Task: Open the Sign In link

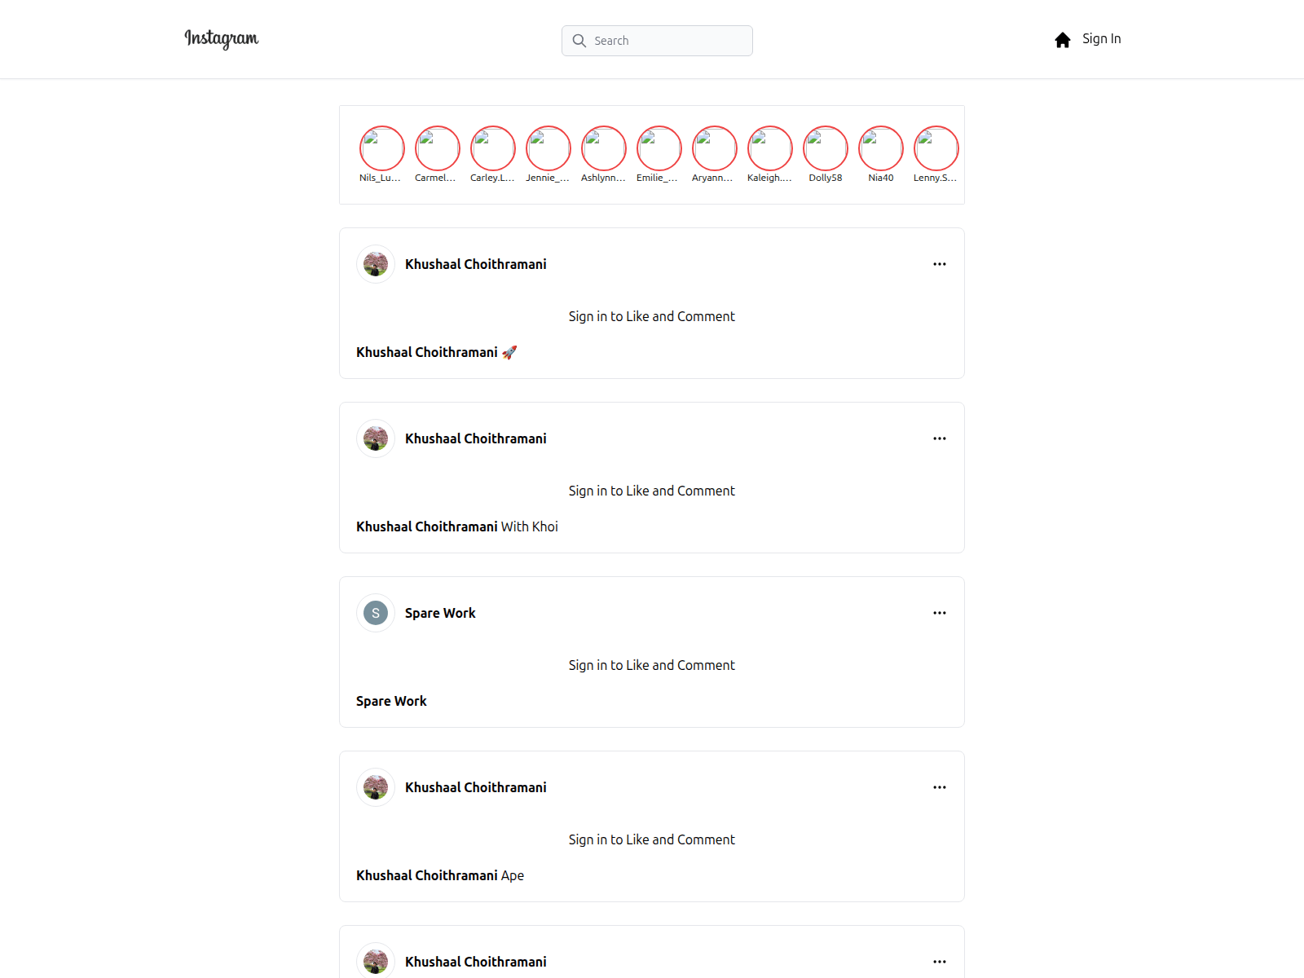Action: point(1101,39)
